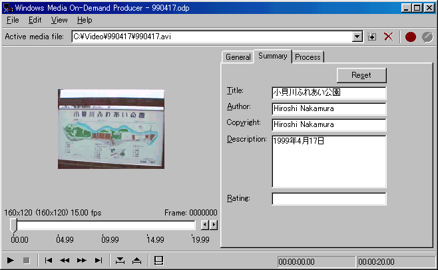
Task: Step one frame forward with right arrow
Action: click(214, 225)
